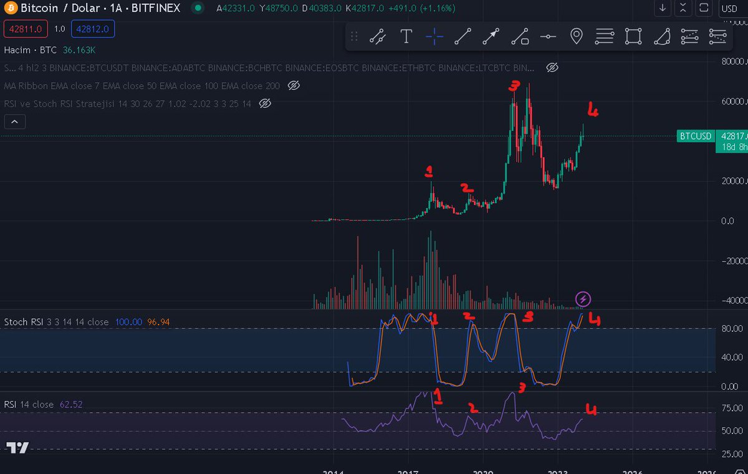The width and height of the screenshot is (748, 474).
Task: Select the blue crosshair cursor tool
Action: [434, 37]
